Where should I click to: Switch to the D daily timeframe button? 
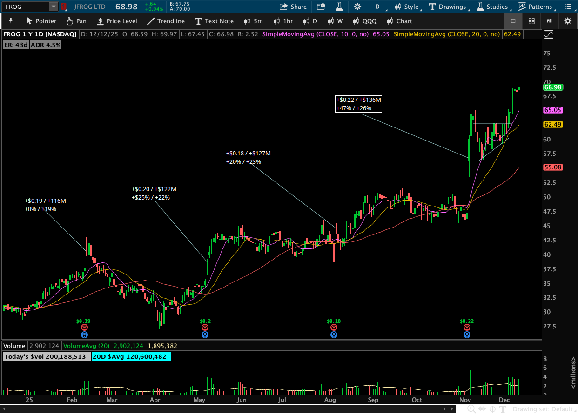point(310,21)
